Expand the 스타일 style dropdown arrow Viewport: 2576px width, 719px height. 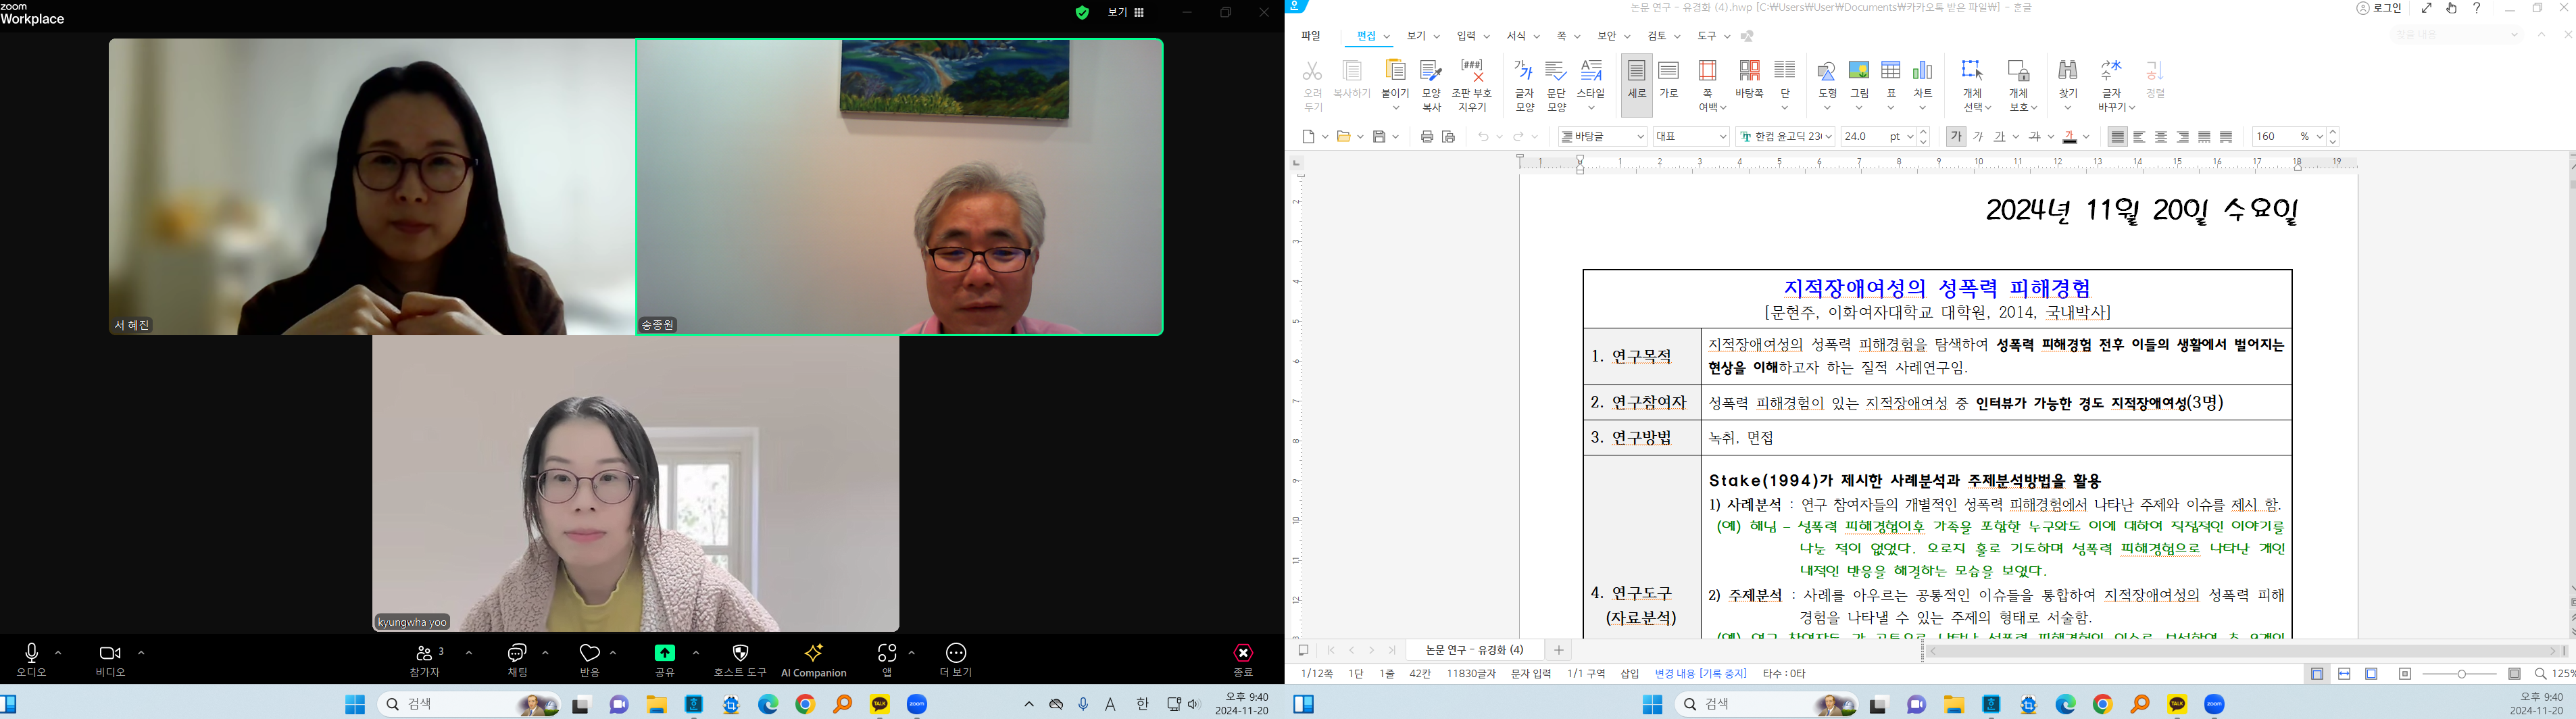point(1591,108)
